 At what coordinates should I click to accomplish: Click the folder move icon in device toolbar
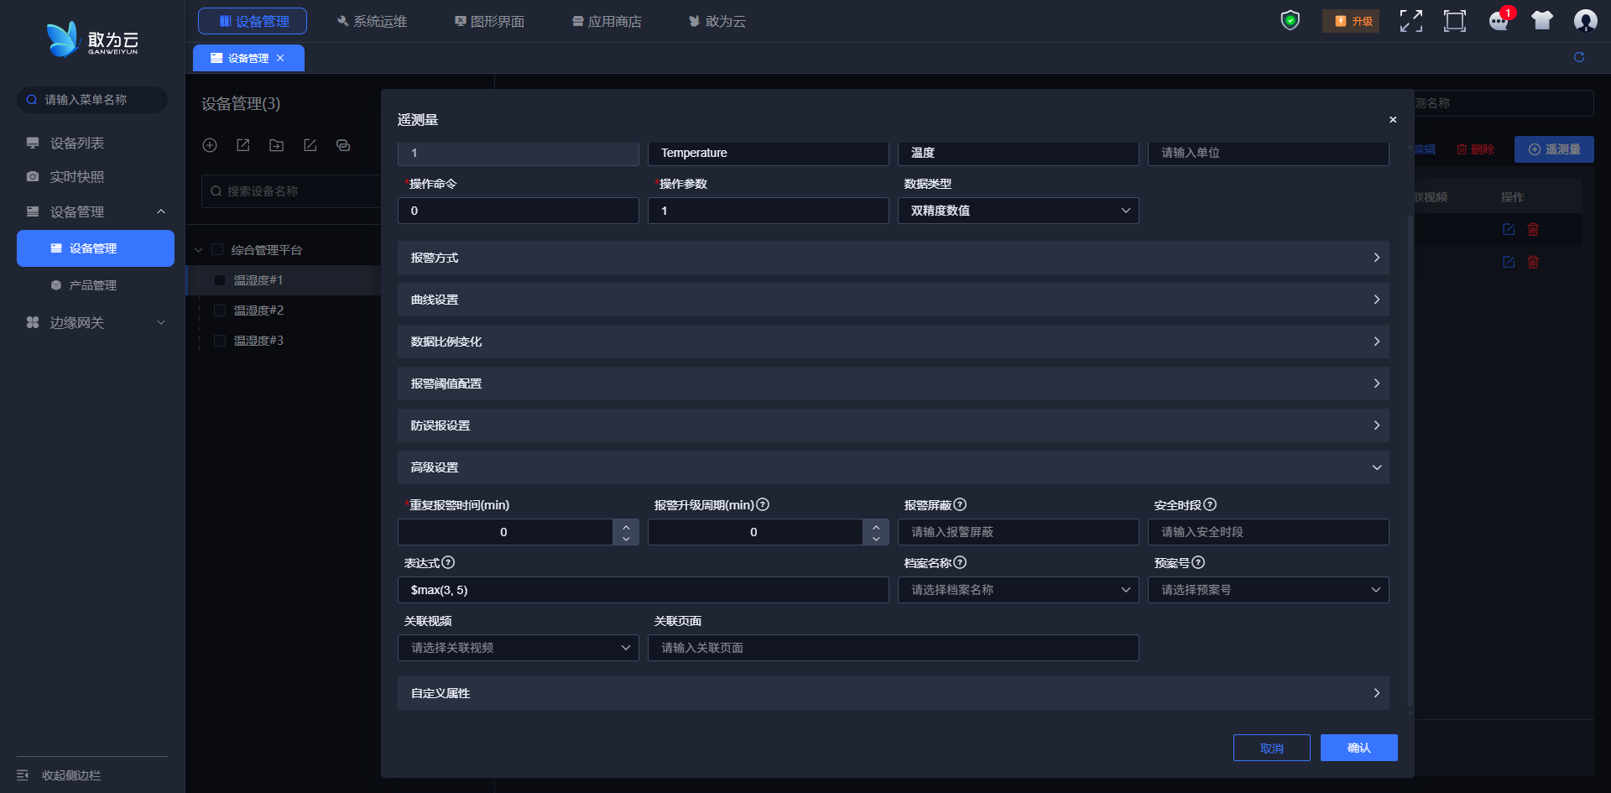pos(276,145)
